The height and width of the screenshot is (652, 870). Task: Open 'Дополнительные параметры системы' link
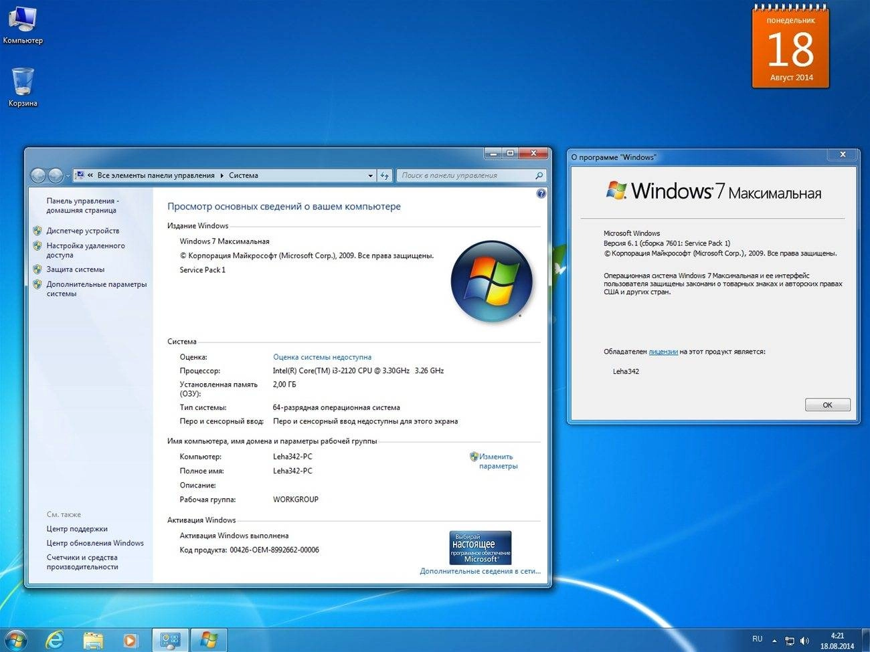pos(96,289)
